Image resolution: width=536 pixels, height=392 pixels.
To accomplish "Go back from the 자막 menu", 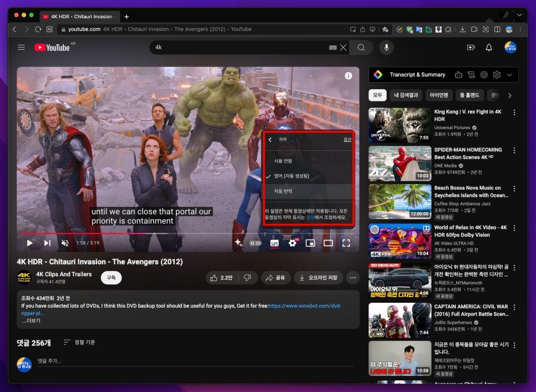I will pyautogui.click(x=270, y=140).
